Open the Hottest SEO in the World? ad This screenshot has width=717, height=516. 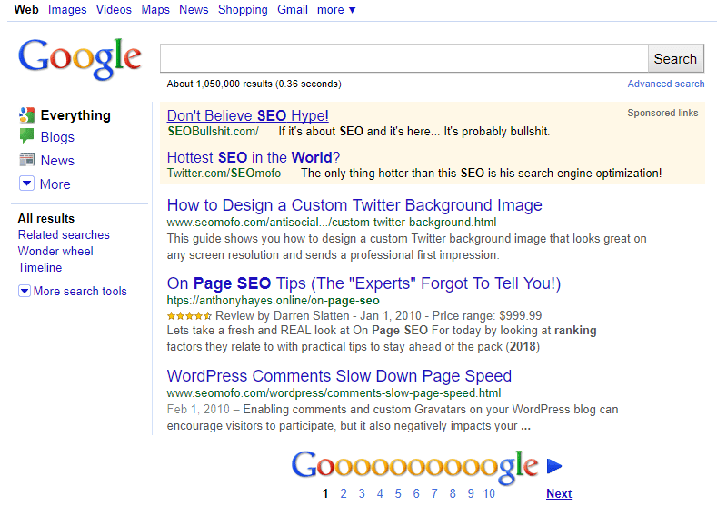click(x=254, y=157)
